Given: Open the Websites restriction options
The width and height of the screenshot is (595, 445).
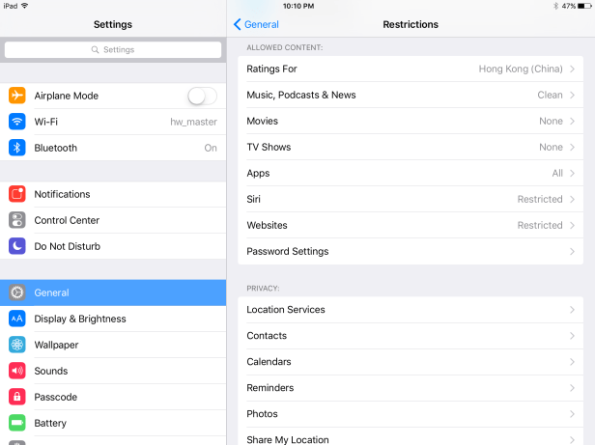Looking at the screenshot, I should [411, 225].
